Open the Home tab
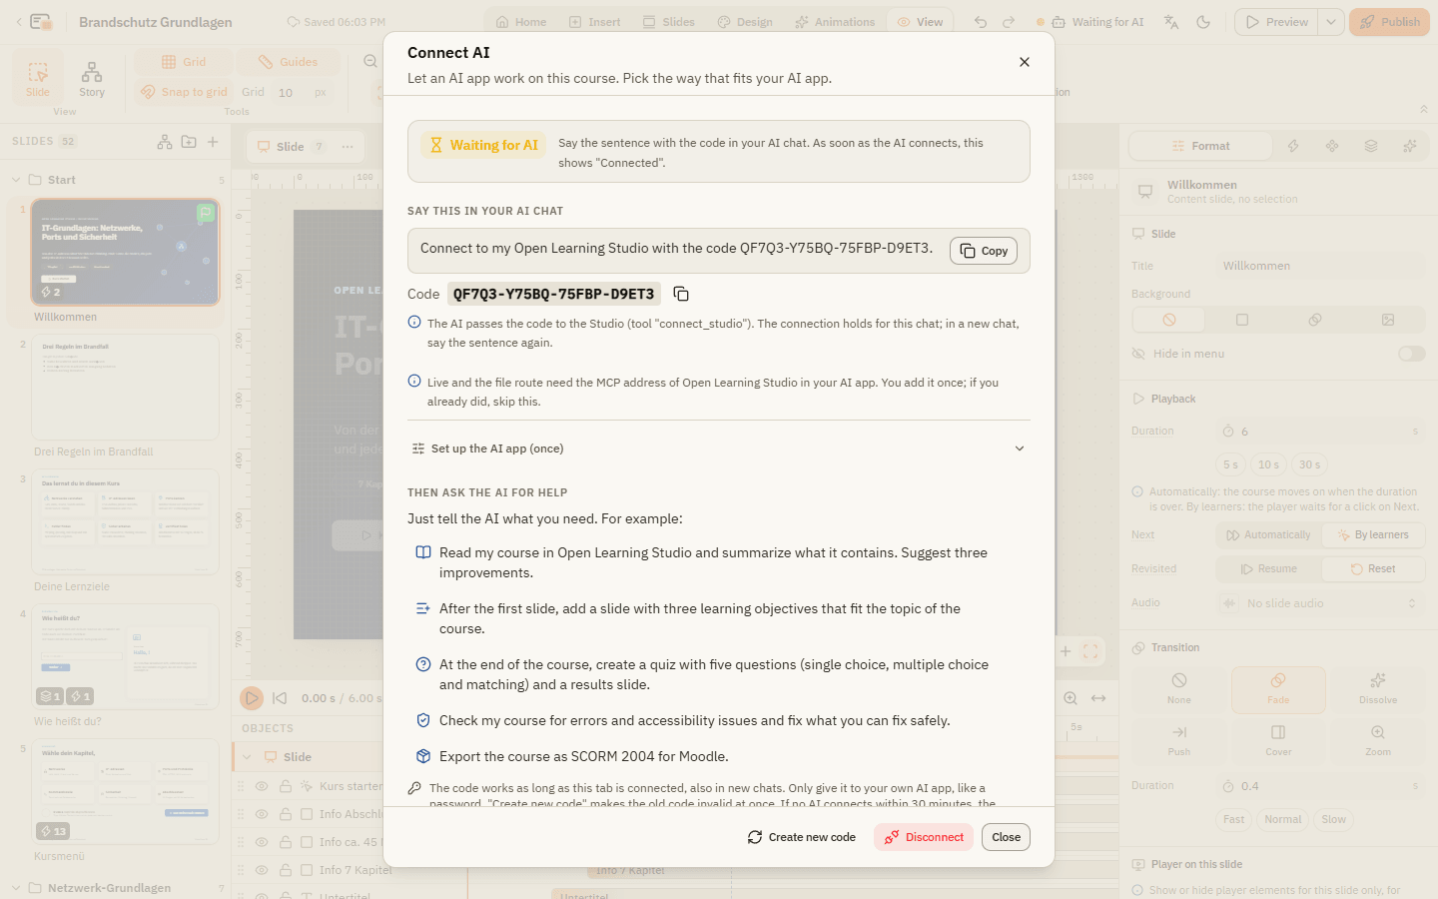This screenshot has height=899, width=1438. pos(521,22)
